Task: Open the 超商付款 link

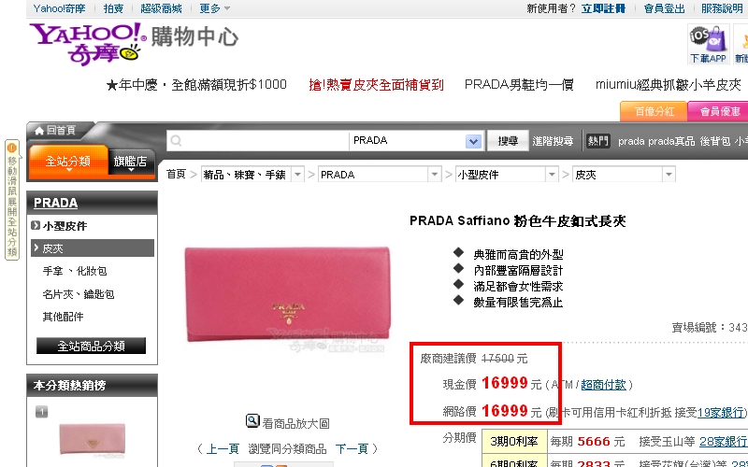Action: 603,385
